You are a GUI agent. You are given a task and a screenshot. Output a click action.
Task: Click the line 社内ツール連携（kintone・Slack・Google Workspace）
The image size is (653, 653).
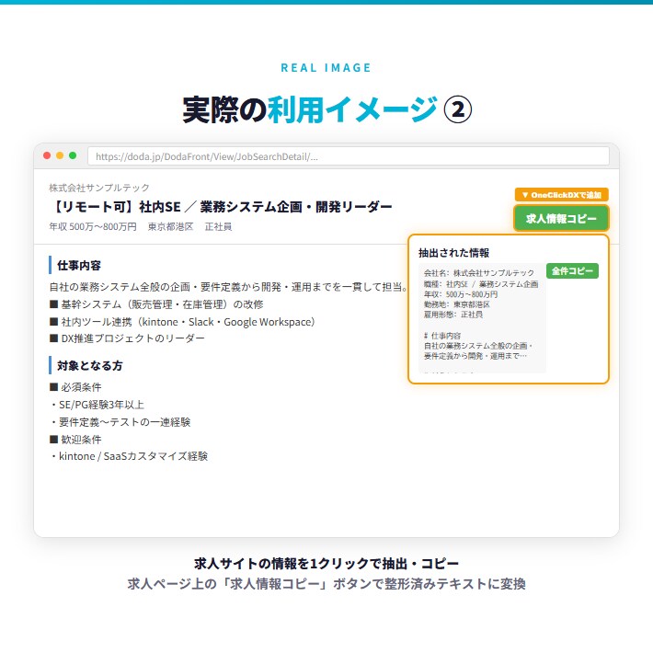click(182, 322)
